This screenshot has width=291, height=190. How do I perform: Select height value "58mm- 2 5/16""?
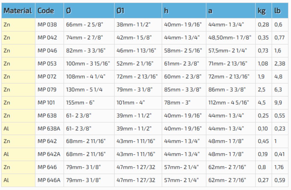tap(183, 50)
